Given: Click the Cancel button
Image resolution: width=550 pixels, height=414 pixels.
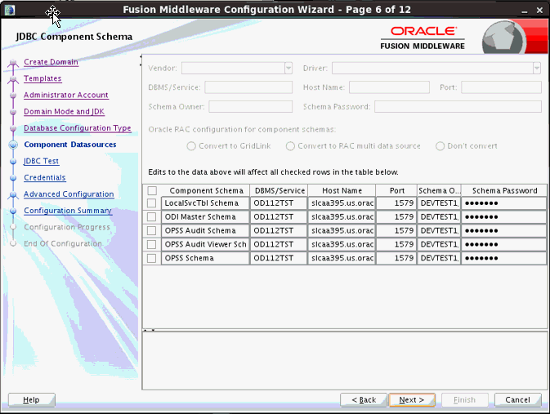Looking at the screenshot, I should (518, 400).
